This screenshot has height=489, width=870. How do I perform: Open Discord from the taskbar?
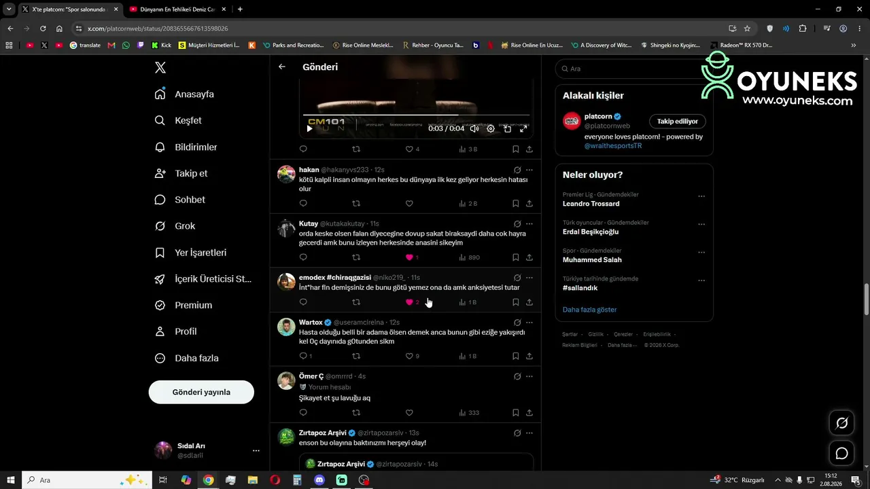[x=319, y=480]
